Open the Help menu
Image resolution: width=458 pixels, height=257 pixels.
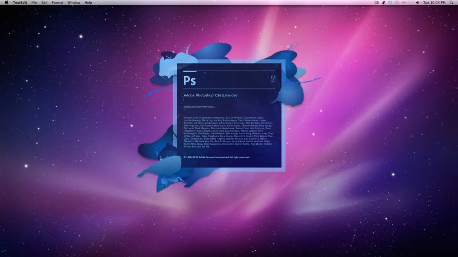tap(88, 3)
